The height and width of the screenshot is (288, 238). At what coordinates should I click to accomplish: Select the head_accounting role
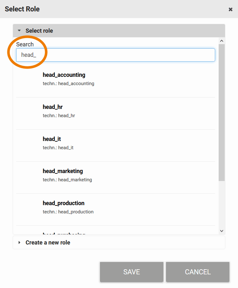click(x=64, y=75)
